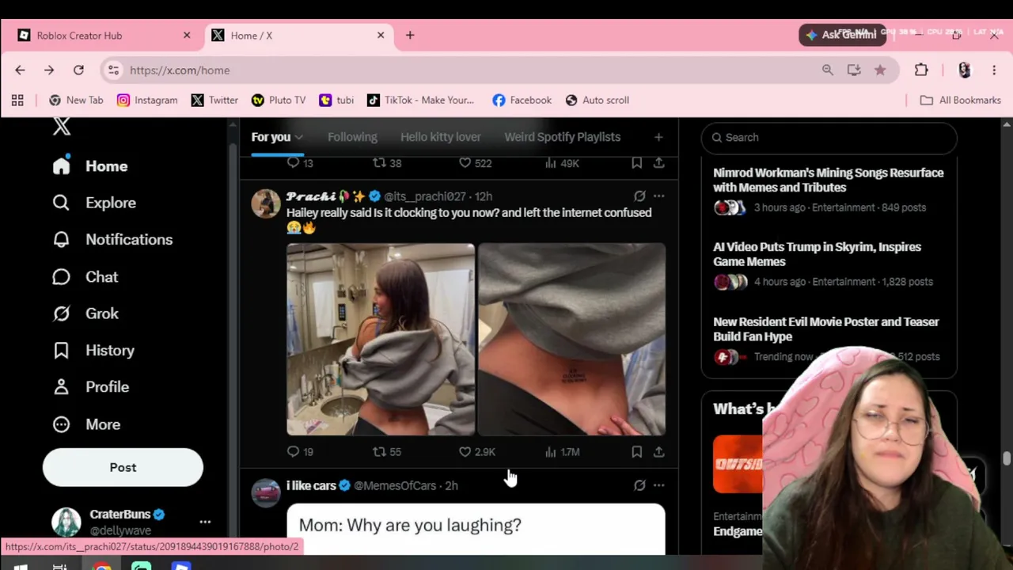This screenshot has width=1013, height=570.
Task: Open the bathroom mirror photo
Action: point(381,340)
